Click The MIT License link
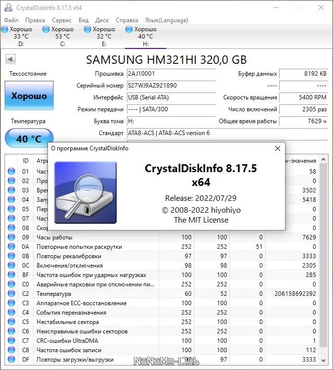This screenshot has width=333, height=370. pos(201,220)
